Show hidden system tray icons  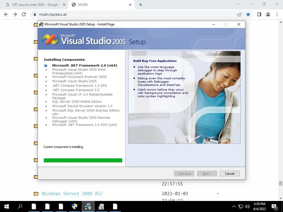[234, 206]
